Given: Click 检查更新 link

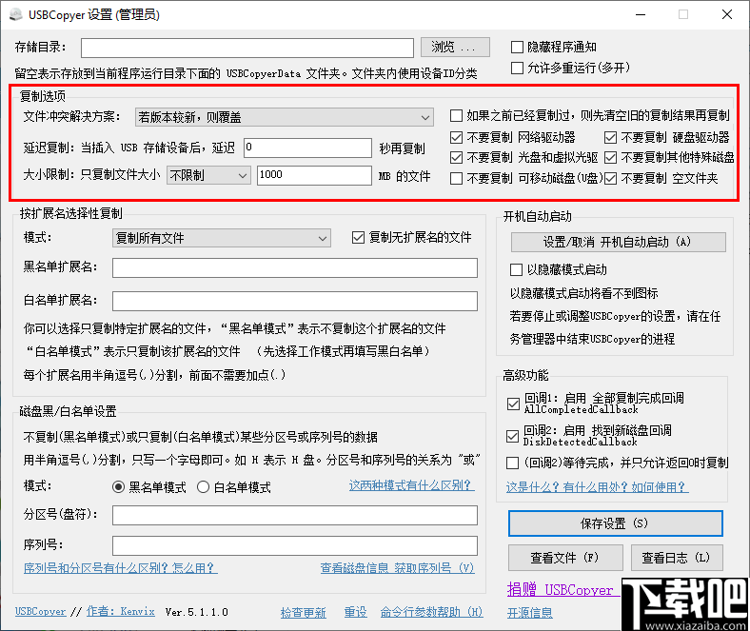Looking at the screenshot, I should [x=304, y=612].
